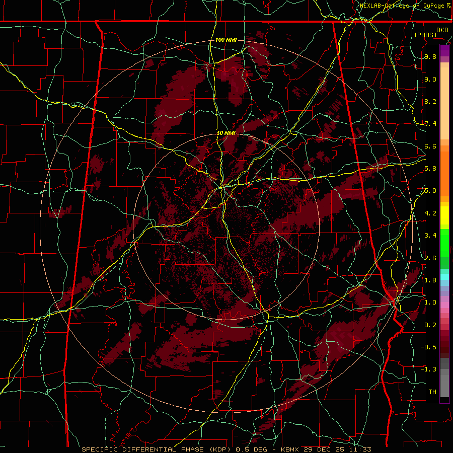Click the orange segment of the colorbar

tap(444, 173)
